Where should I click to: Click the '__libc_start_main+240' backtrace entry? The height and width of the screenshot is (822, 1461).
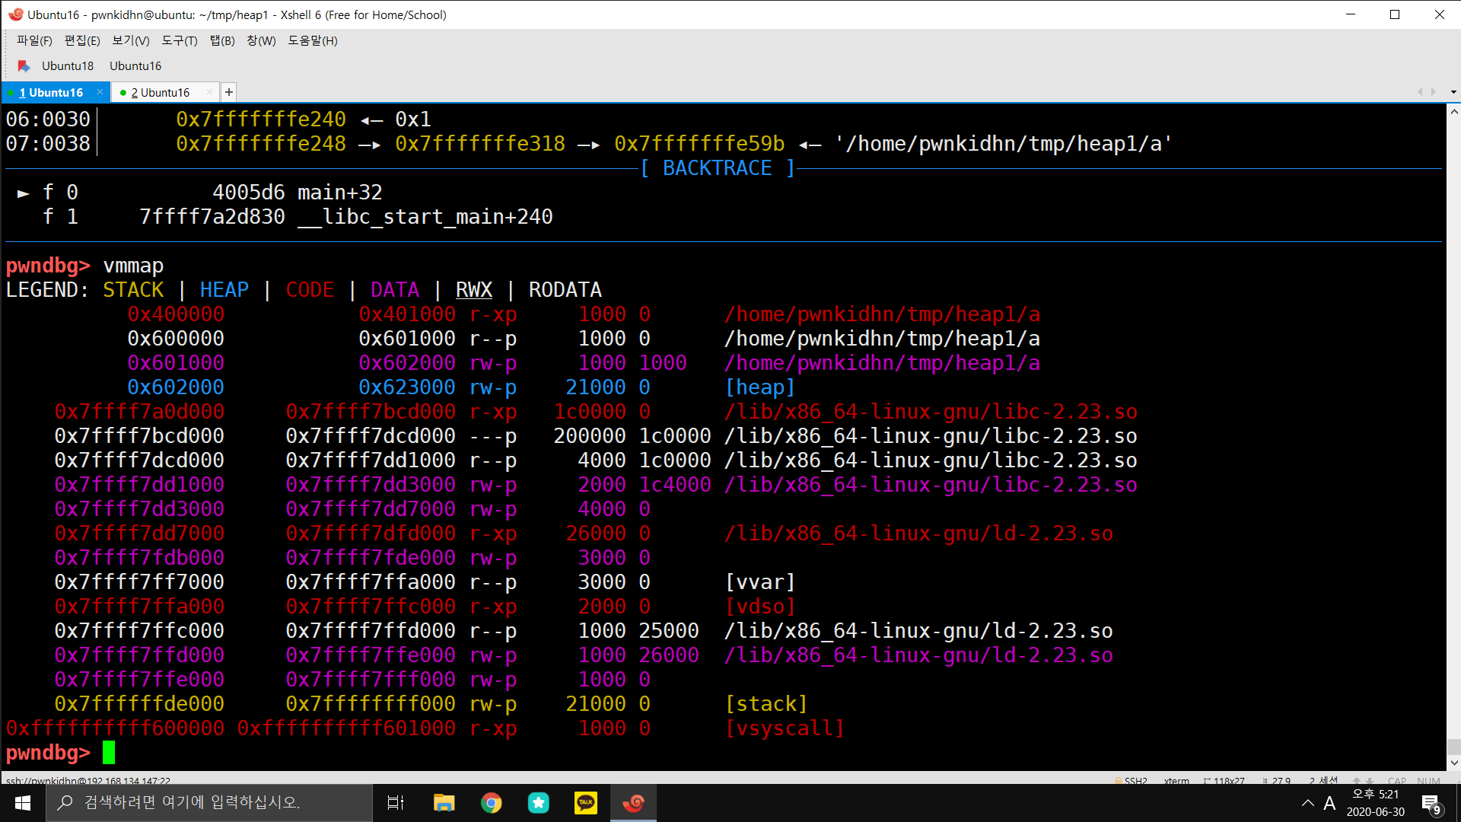[425, 217]
